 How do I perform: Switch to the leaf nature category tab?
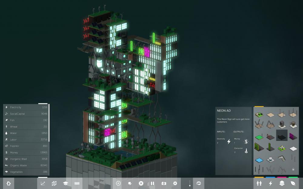(x=293, y=183)
